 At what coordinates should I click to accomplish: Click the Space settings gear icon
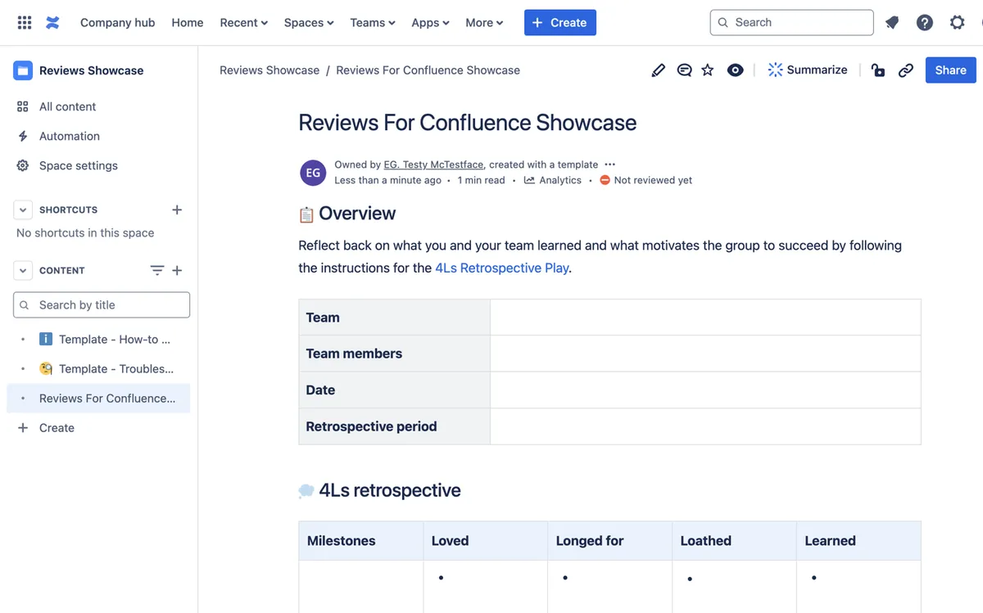(x=23, y=165)
